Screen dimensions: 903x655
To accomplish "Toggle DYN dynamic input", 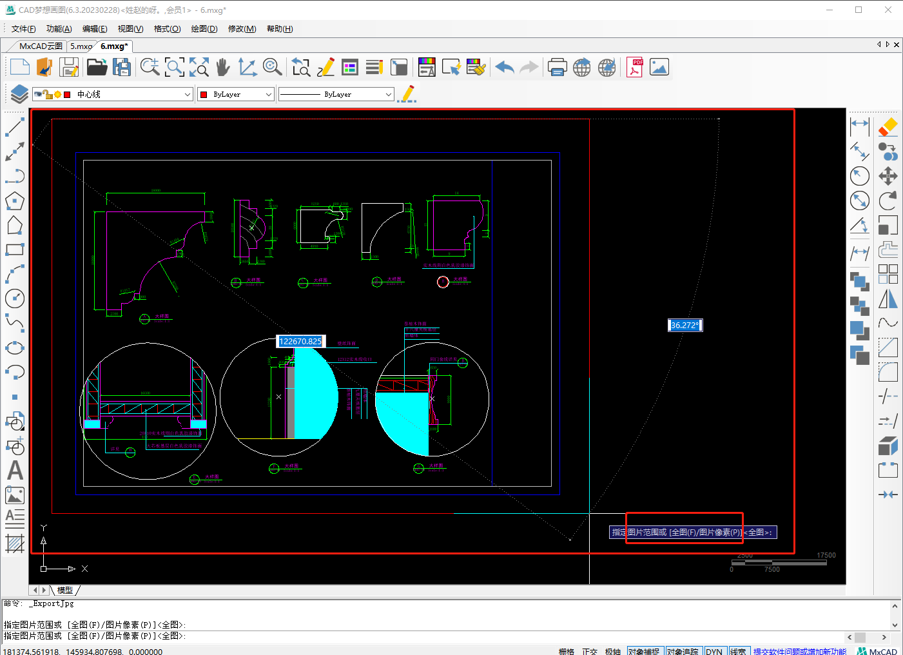I will 714,651.
